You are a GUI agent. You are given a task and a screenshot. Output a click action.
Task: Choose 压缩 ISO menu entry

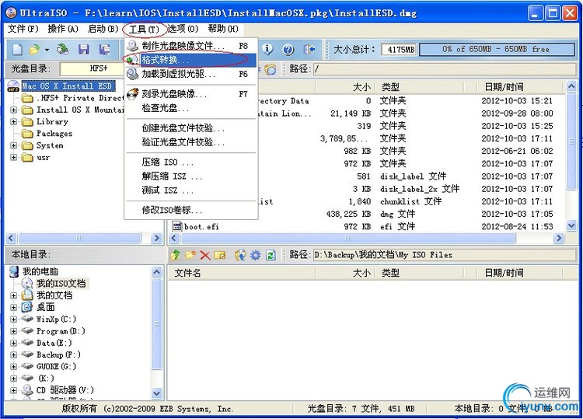190,162
